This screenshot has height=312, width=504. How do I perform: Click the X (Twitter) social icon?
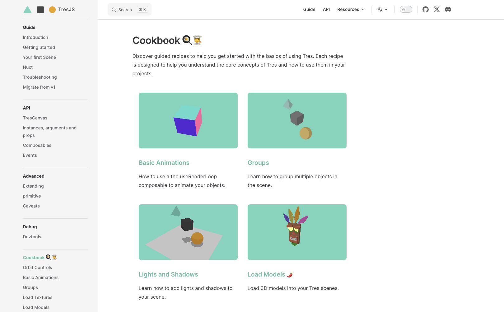436,9
